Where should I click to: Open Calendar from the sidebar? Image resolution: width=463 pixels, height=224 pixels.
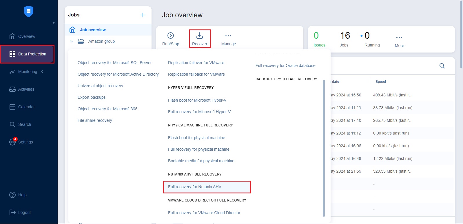coord(12,107)
